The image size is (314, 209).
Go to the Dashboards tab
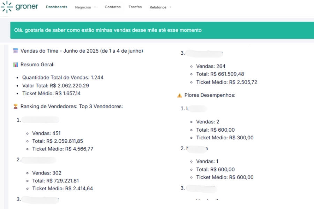click(x=57, y=7)
